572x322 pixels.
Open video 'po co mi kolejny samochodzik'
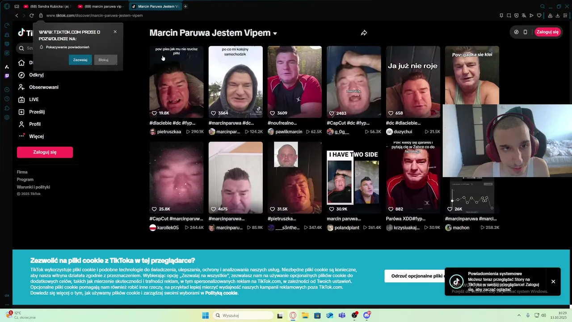click(236, 82)
